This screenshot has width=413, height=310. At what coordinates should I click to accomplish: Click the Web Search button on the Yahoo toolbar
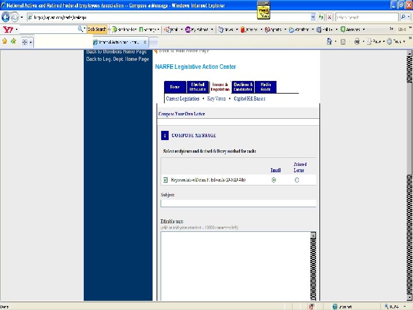(97, 29)
